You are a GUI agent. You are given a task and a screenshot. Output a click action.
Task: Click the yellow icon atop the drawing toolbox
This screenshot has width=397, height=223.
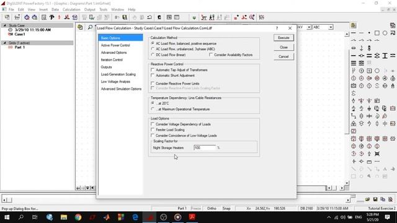354,25
